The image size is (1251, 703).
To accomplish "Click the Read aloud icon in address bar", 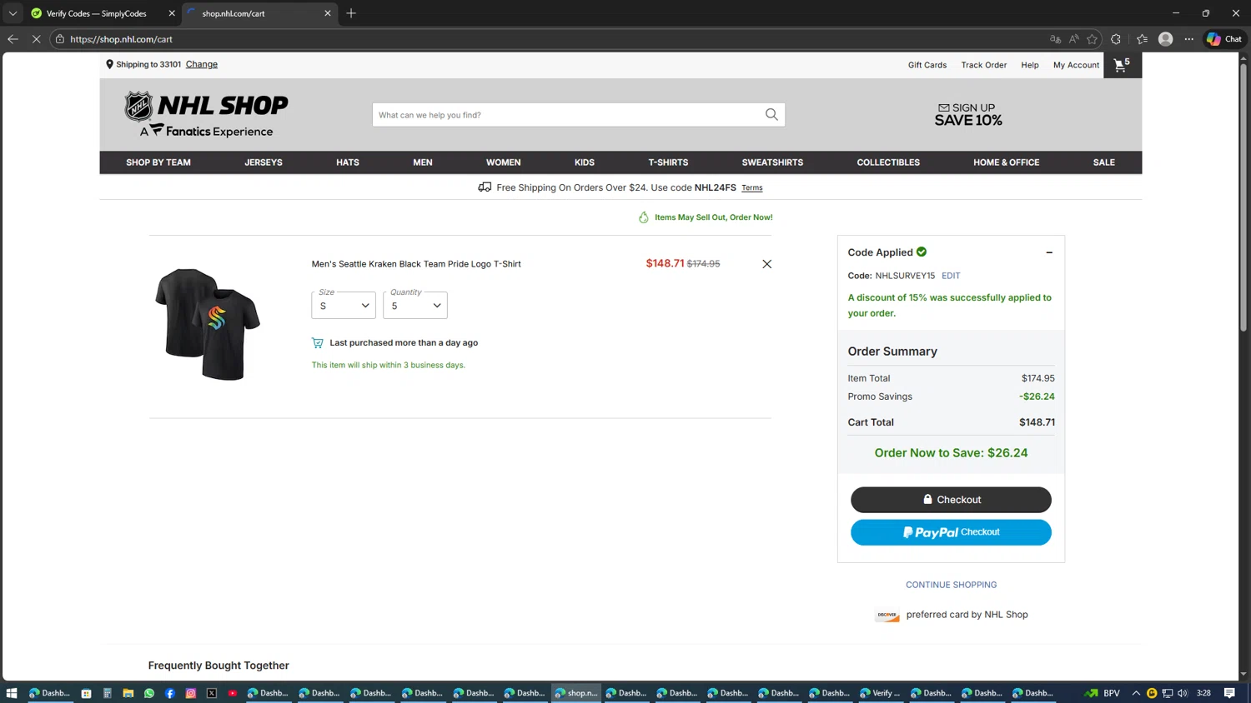I will (x=1073, y=39).
